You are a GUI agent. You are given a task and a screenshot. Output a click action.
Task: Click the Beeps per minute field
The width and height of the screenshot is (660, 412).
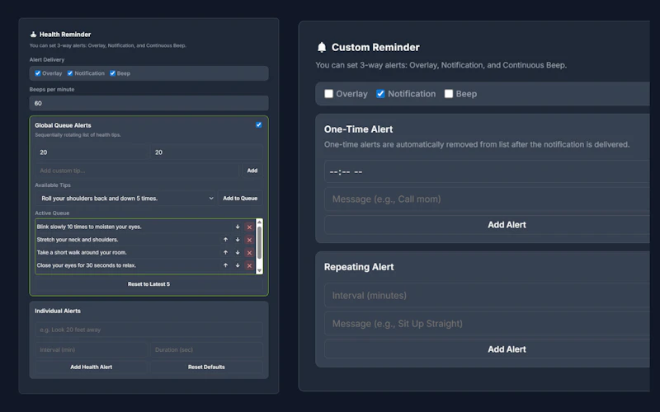(148, 104)
